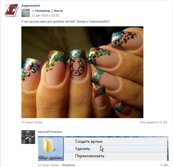Click the Яйца админа folder label
Image resolution: width=173 pixels, height=167 pixels.
click(x=50, y=157)
